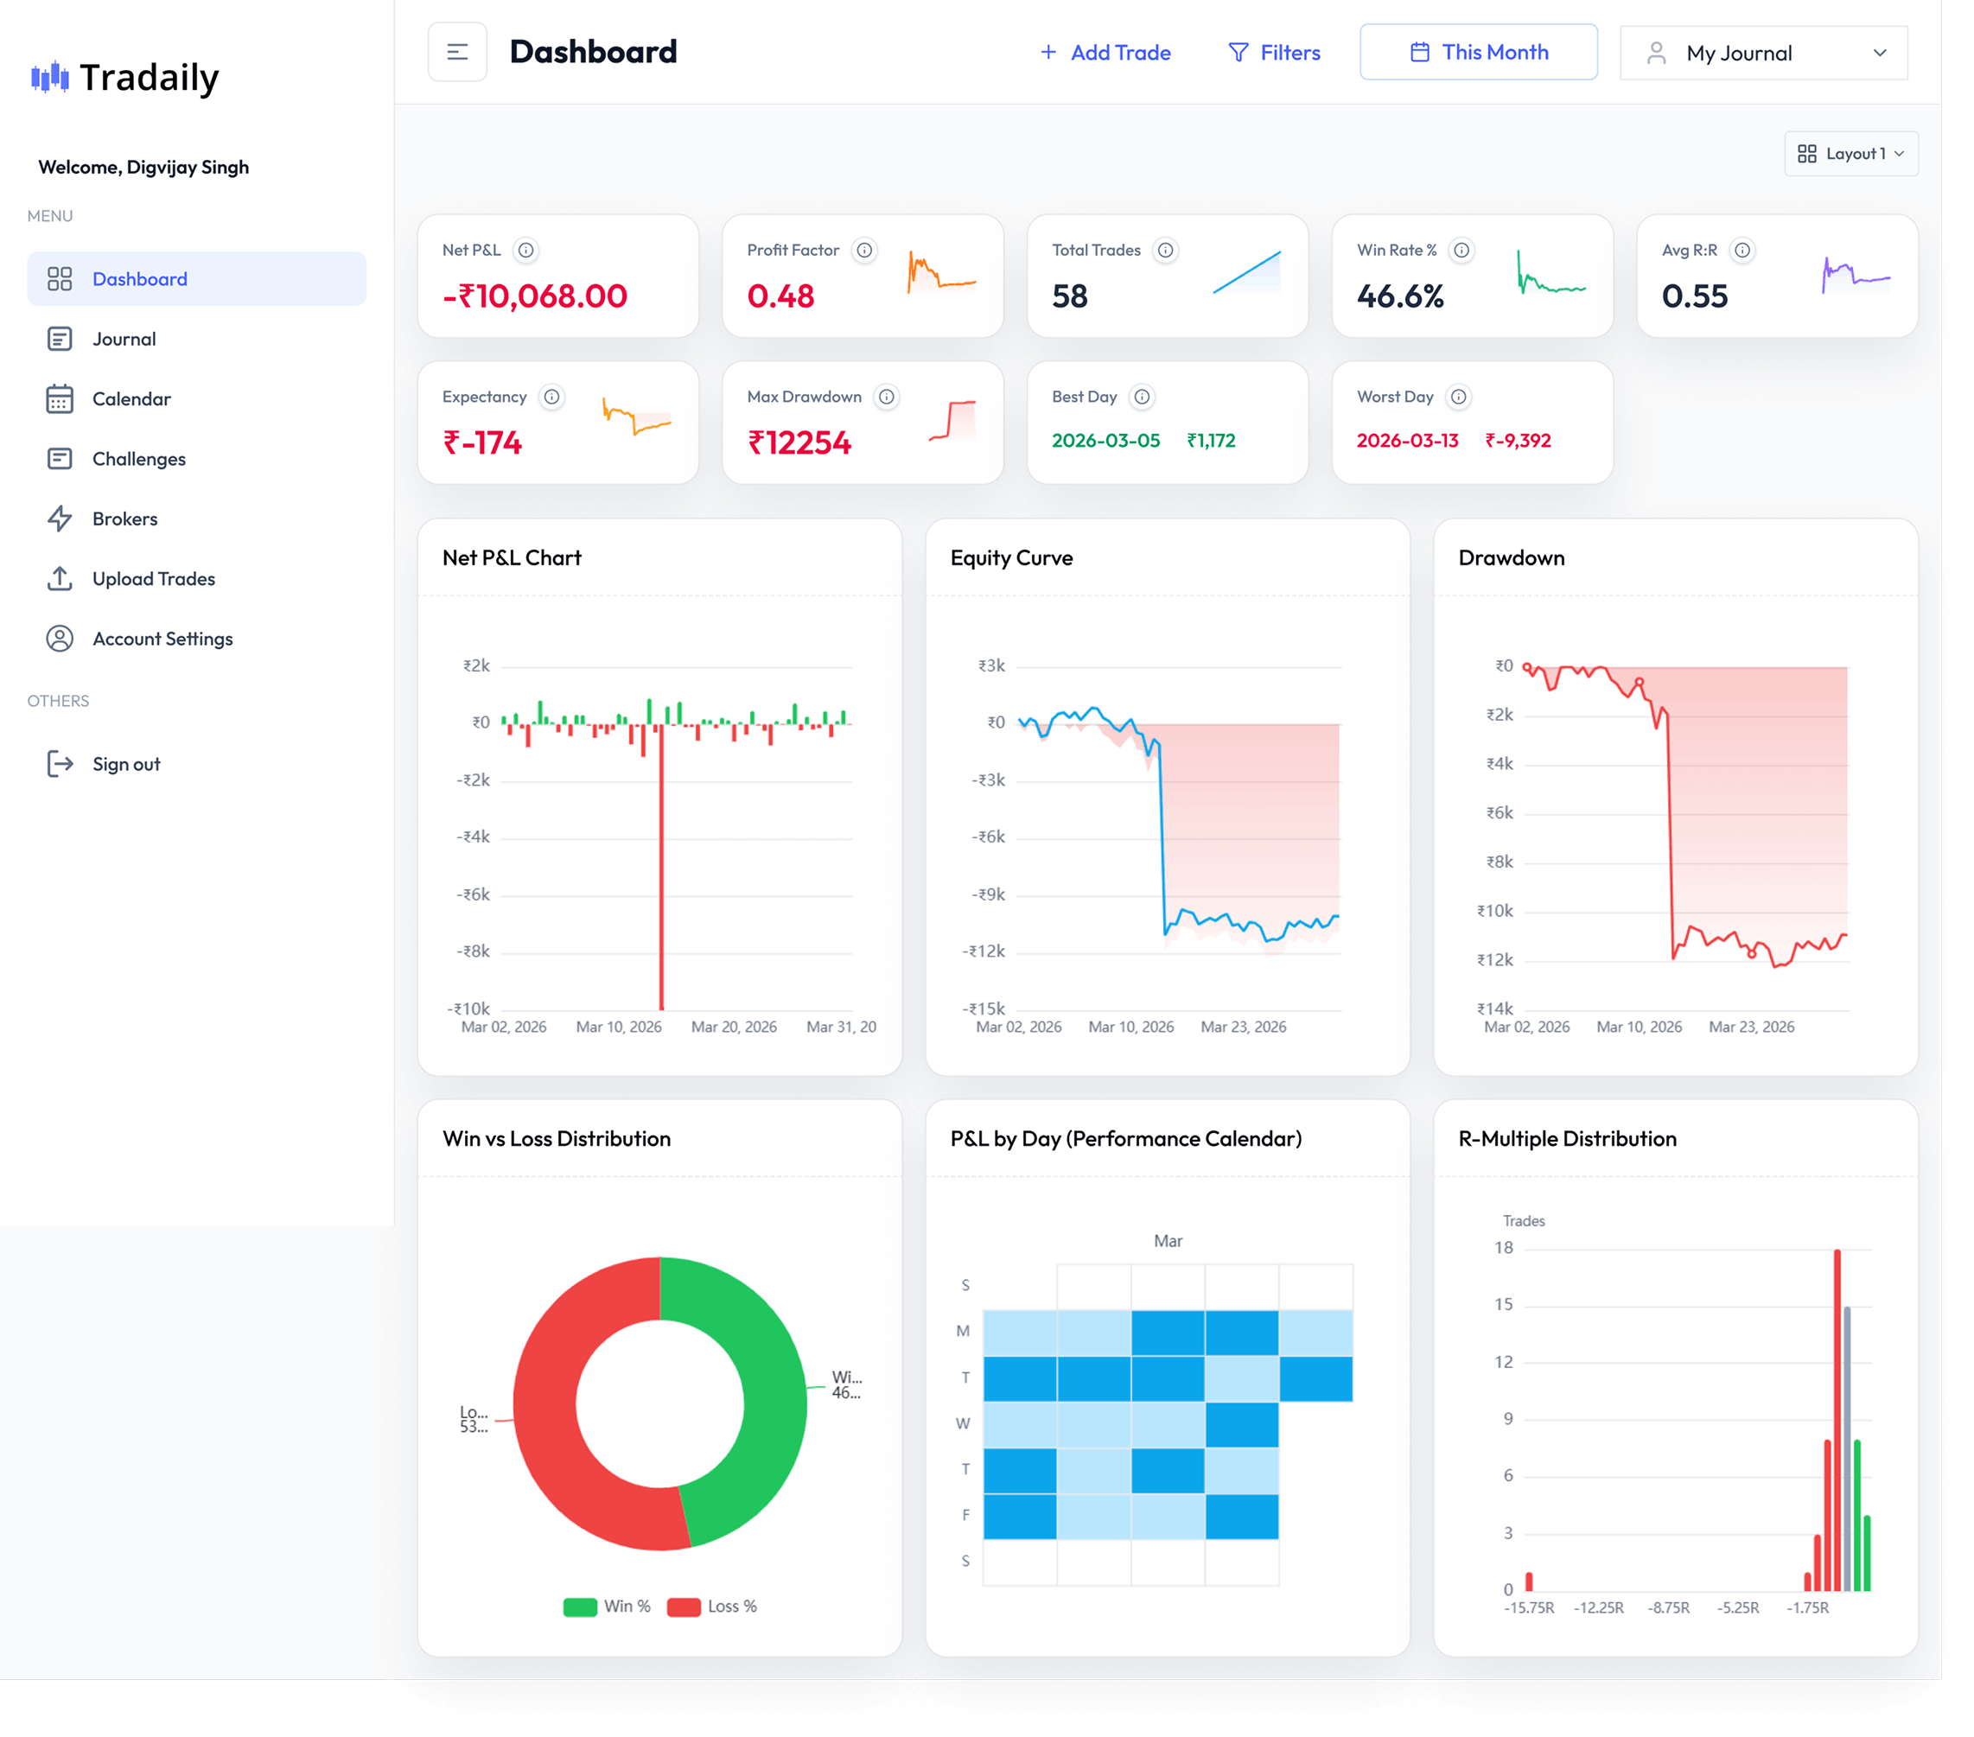Click the Worst Day info icon
This screenshot has height=1737, width=1974.
tap(1458, 397)
